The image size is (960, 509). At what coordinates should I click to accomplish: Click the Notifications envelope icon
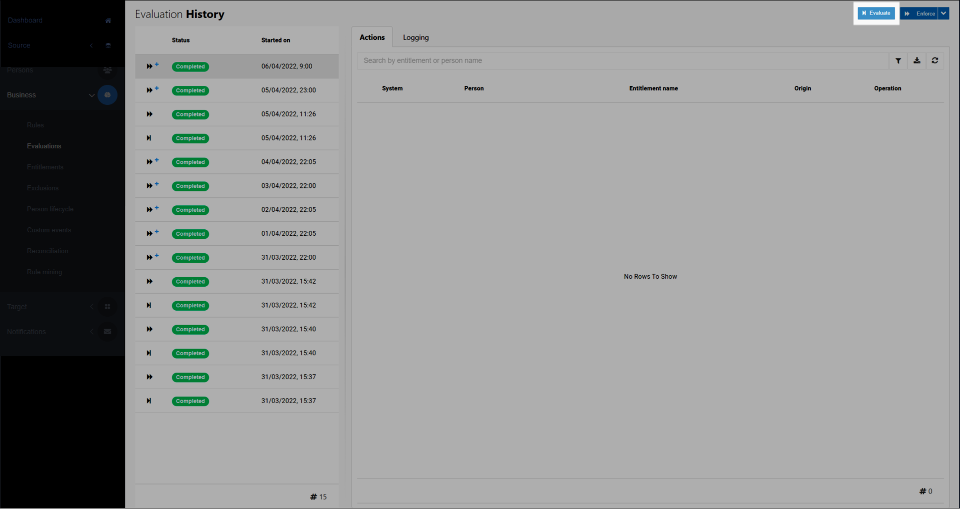point(107,332)
